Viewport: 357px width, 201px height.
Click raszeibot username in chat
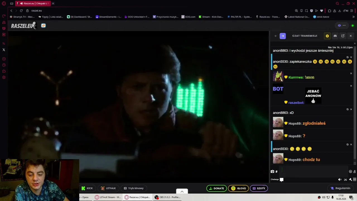tap(296, 103)
